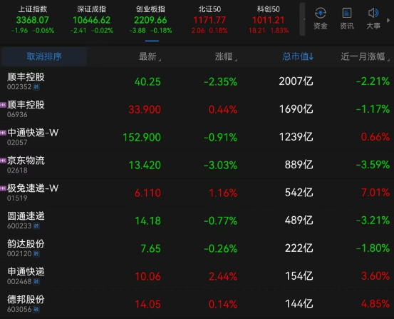The image size is (394, 319).
Task: Tap the 融 badge beside 603056
Action: pyautogui.click(x=36, y=309)
